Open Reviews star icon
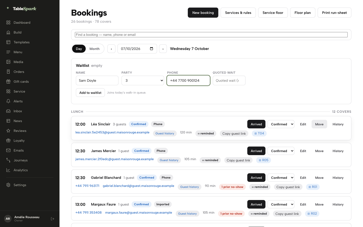 pyautogui.click(x=8, y=131)
